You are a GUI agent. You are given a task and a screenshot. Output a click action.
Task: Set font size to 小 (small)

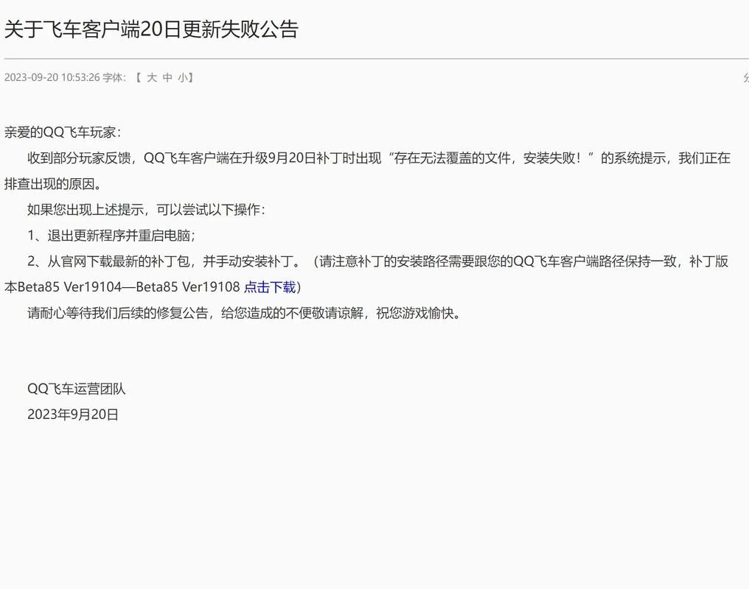click(x=183, y=77)
